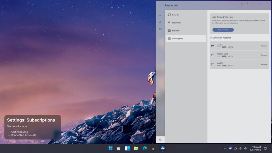Open the three-dot options menu in the title bar
272x153 pixels.
[248, 3]
